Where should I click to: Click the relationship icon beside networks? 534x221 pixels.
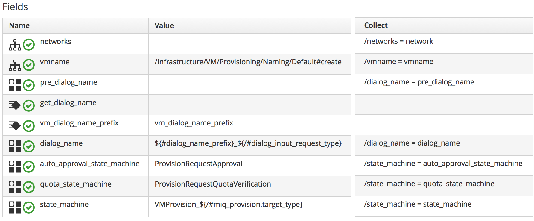click(15, 45)
